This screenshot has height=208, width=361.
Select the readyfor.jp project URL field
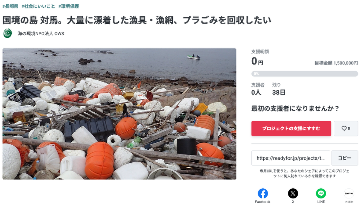(291, 158)
